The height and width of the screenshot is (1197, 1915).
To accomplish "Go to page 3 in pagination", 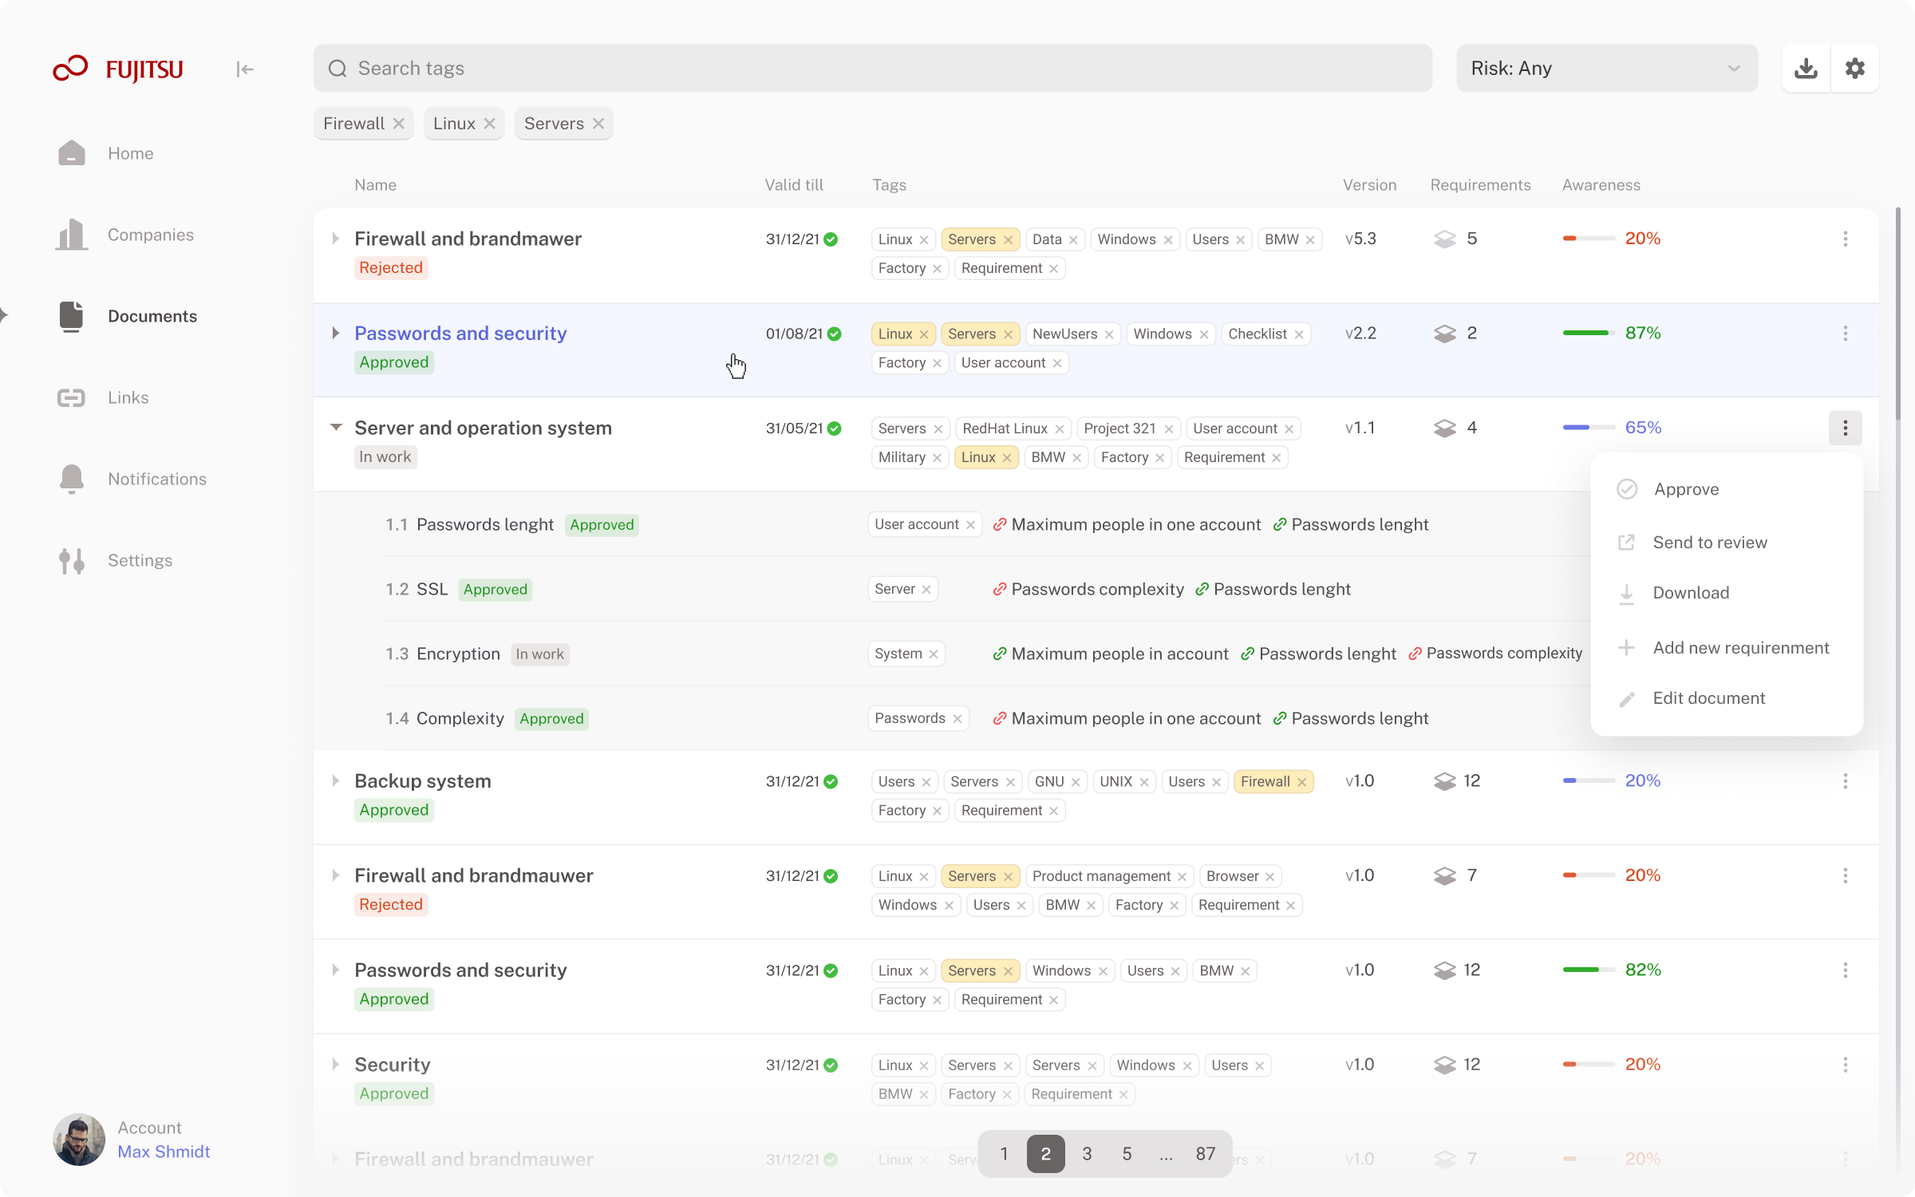I will pos(1087,1154).
